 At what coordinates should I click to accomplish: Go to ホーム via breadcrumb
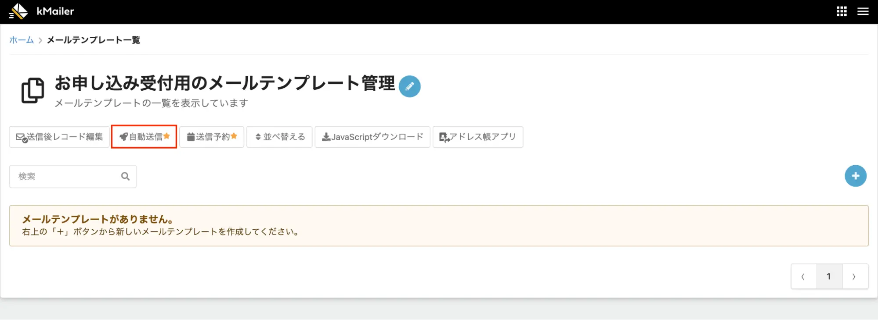pyautogui.click(x=22, y=40)
